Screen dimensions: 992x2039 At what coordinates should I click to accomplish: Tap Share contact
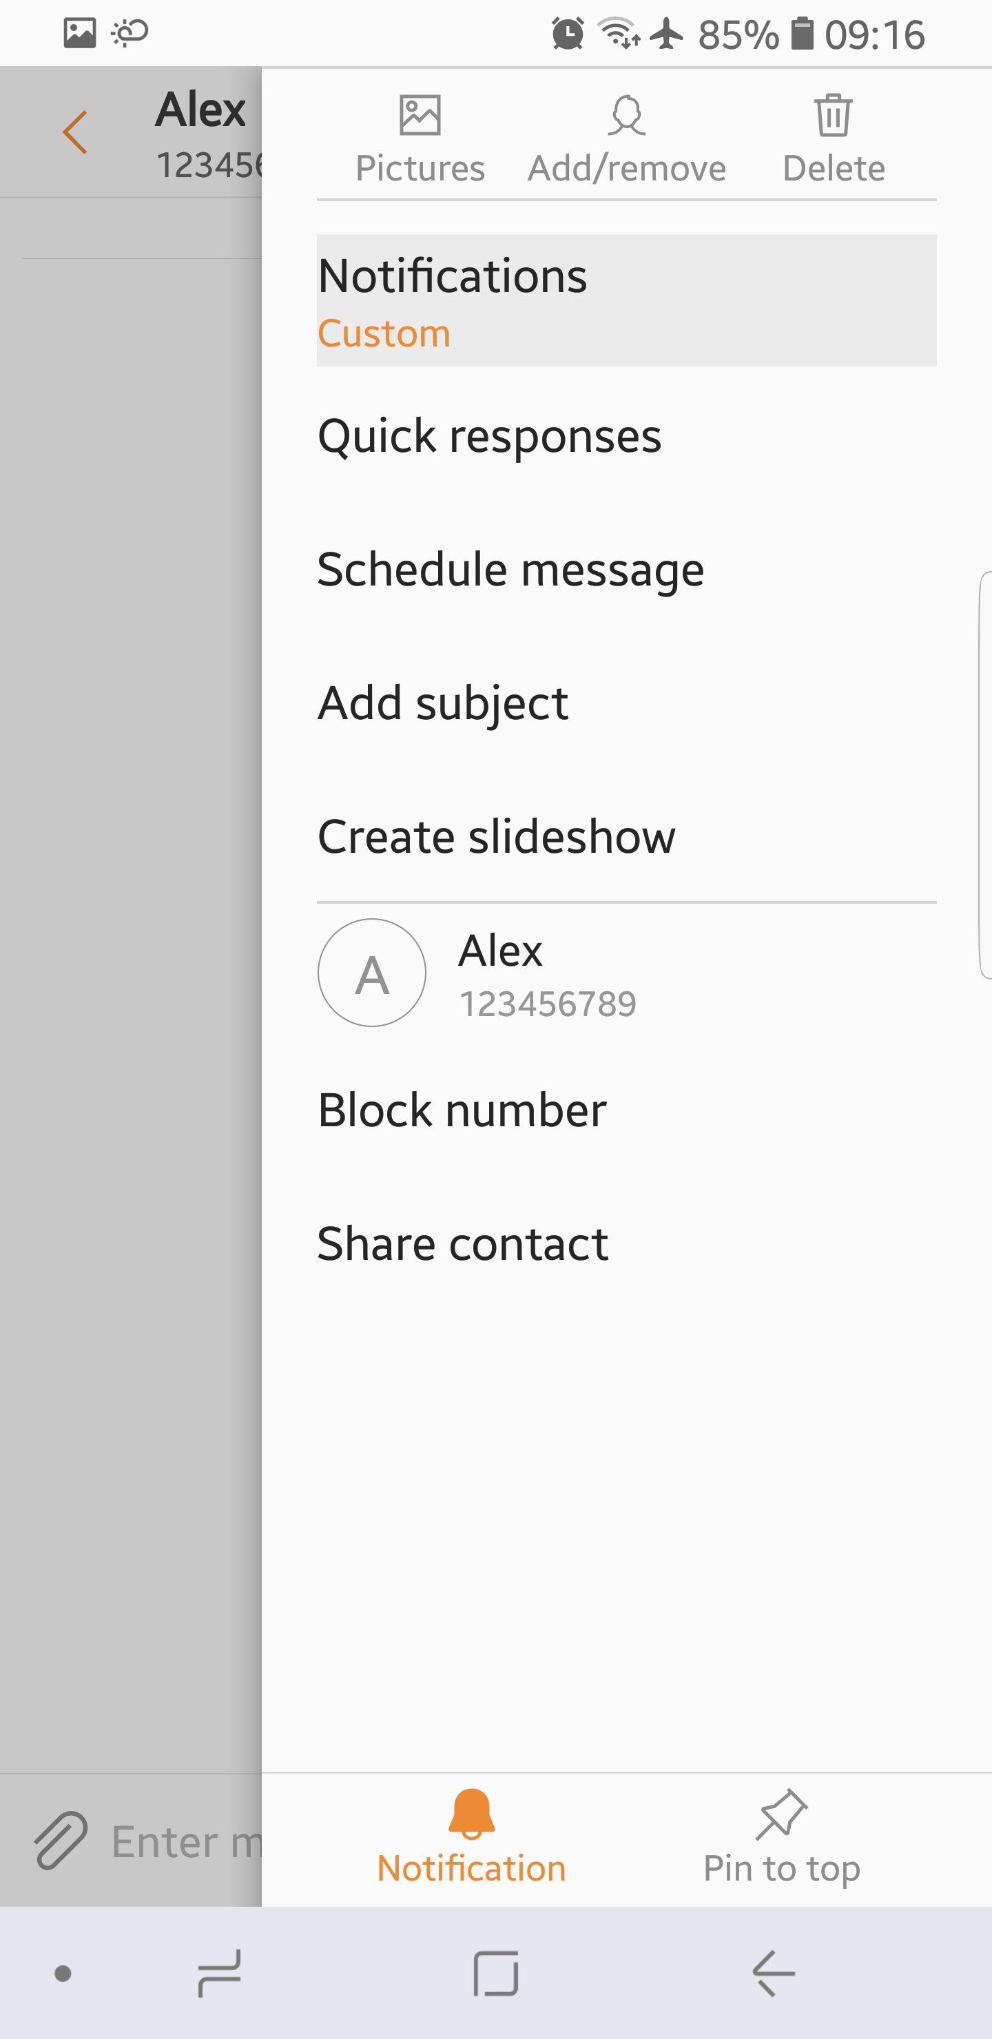(x=626, y=1243)
